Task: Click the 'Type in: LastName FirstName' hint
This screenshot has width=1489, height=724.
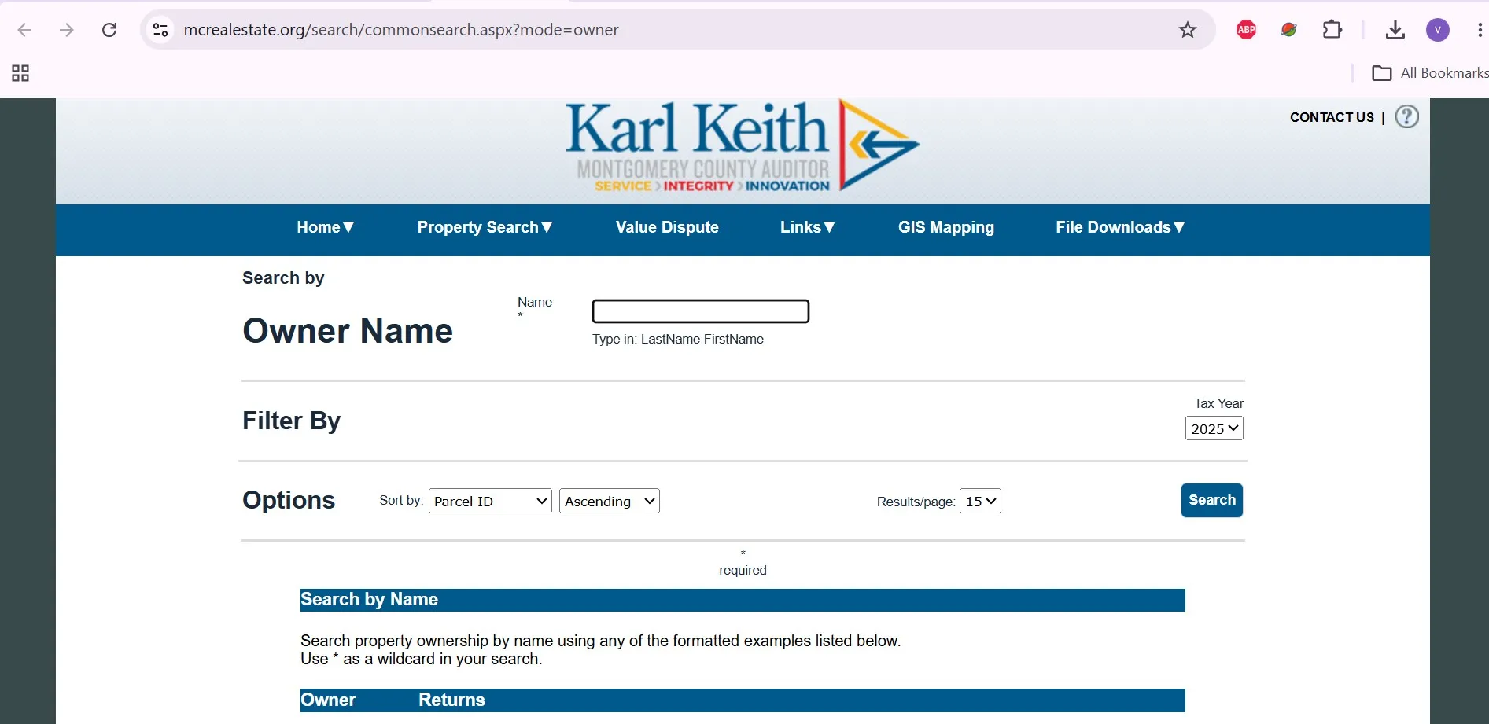Action: (x=678, y=339)
